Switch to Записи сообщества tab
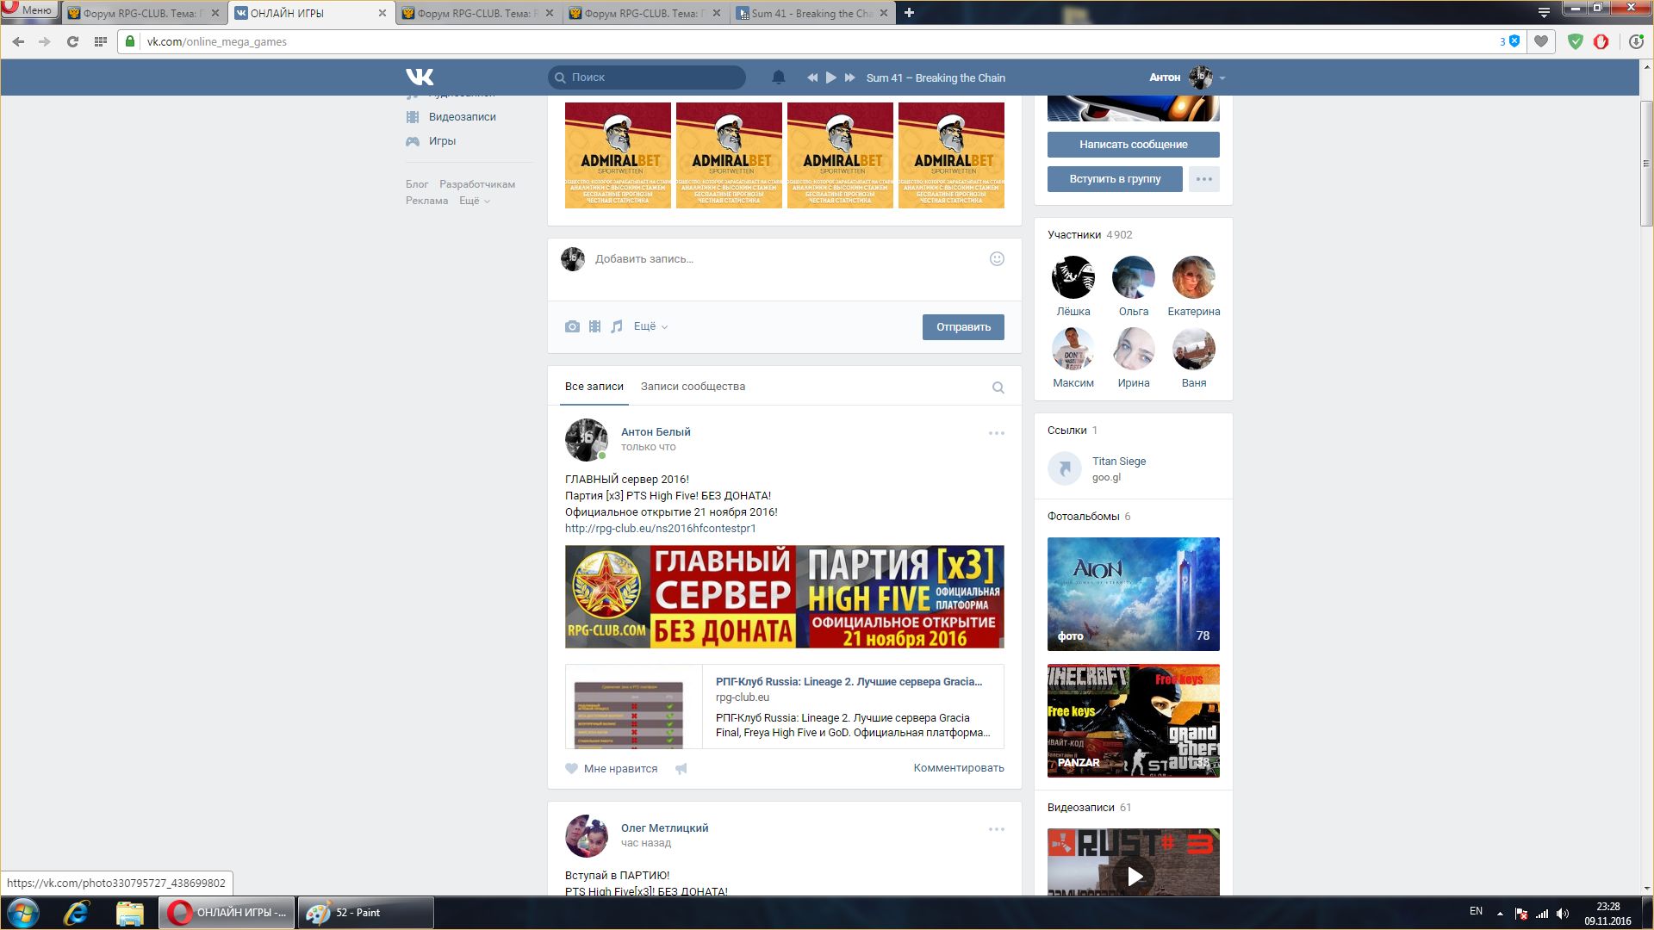1654x930 pixels. tap(693, 387)
